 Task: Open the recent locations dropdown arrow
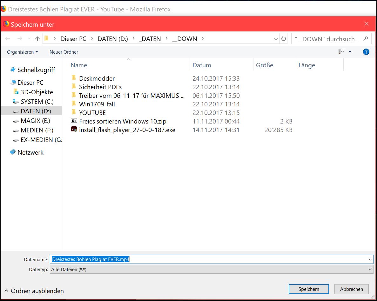(x=29, y=38)
